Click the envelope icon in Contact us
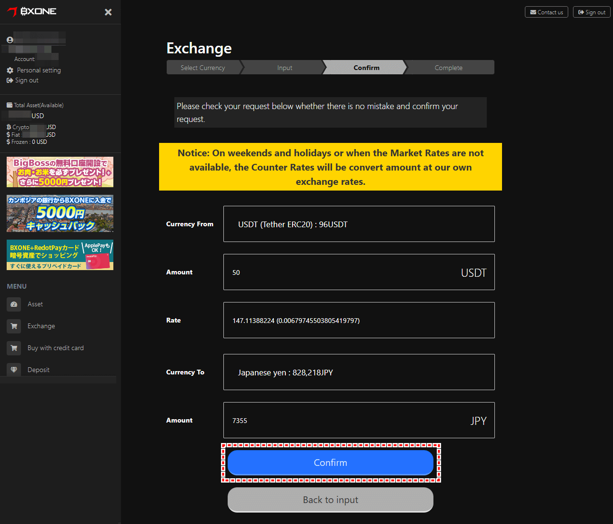This screenshot has height=524, width=613. click(533, 12)
